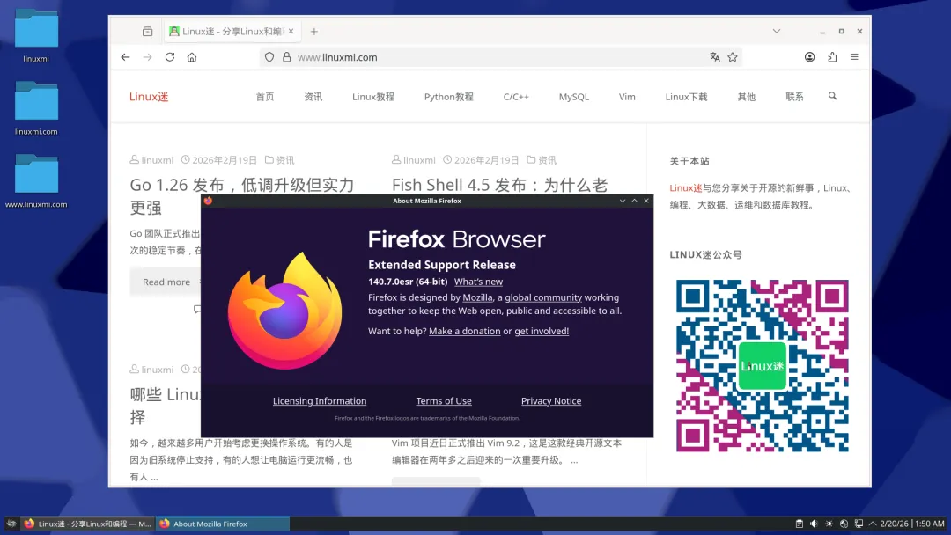Close the About Mozilla Firefox dialog

pyautogui.click(x=646, y=201)
